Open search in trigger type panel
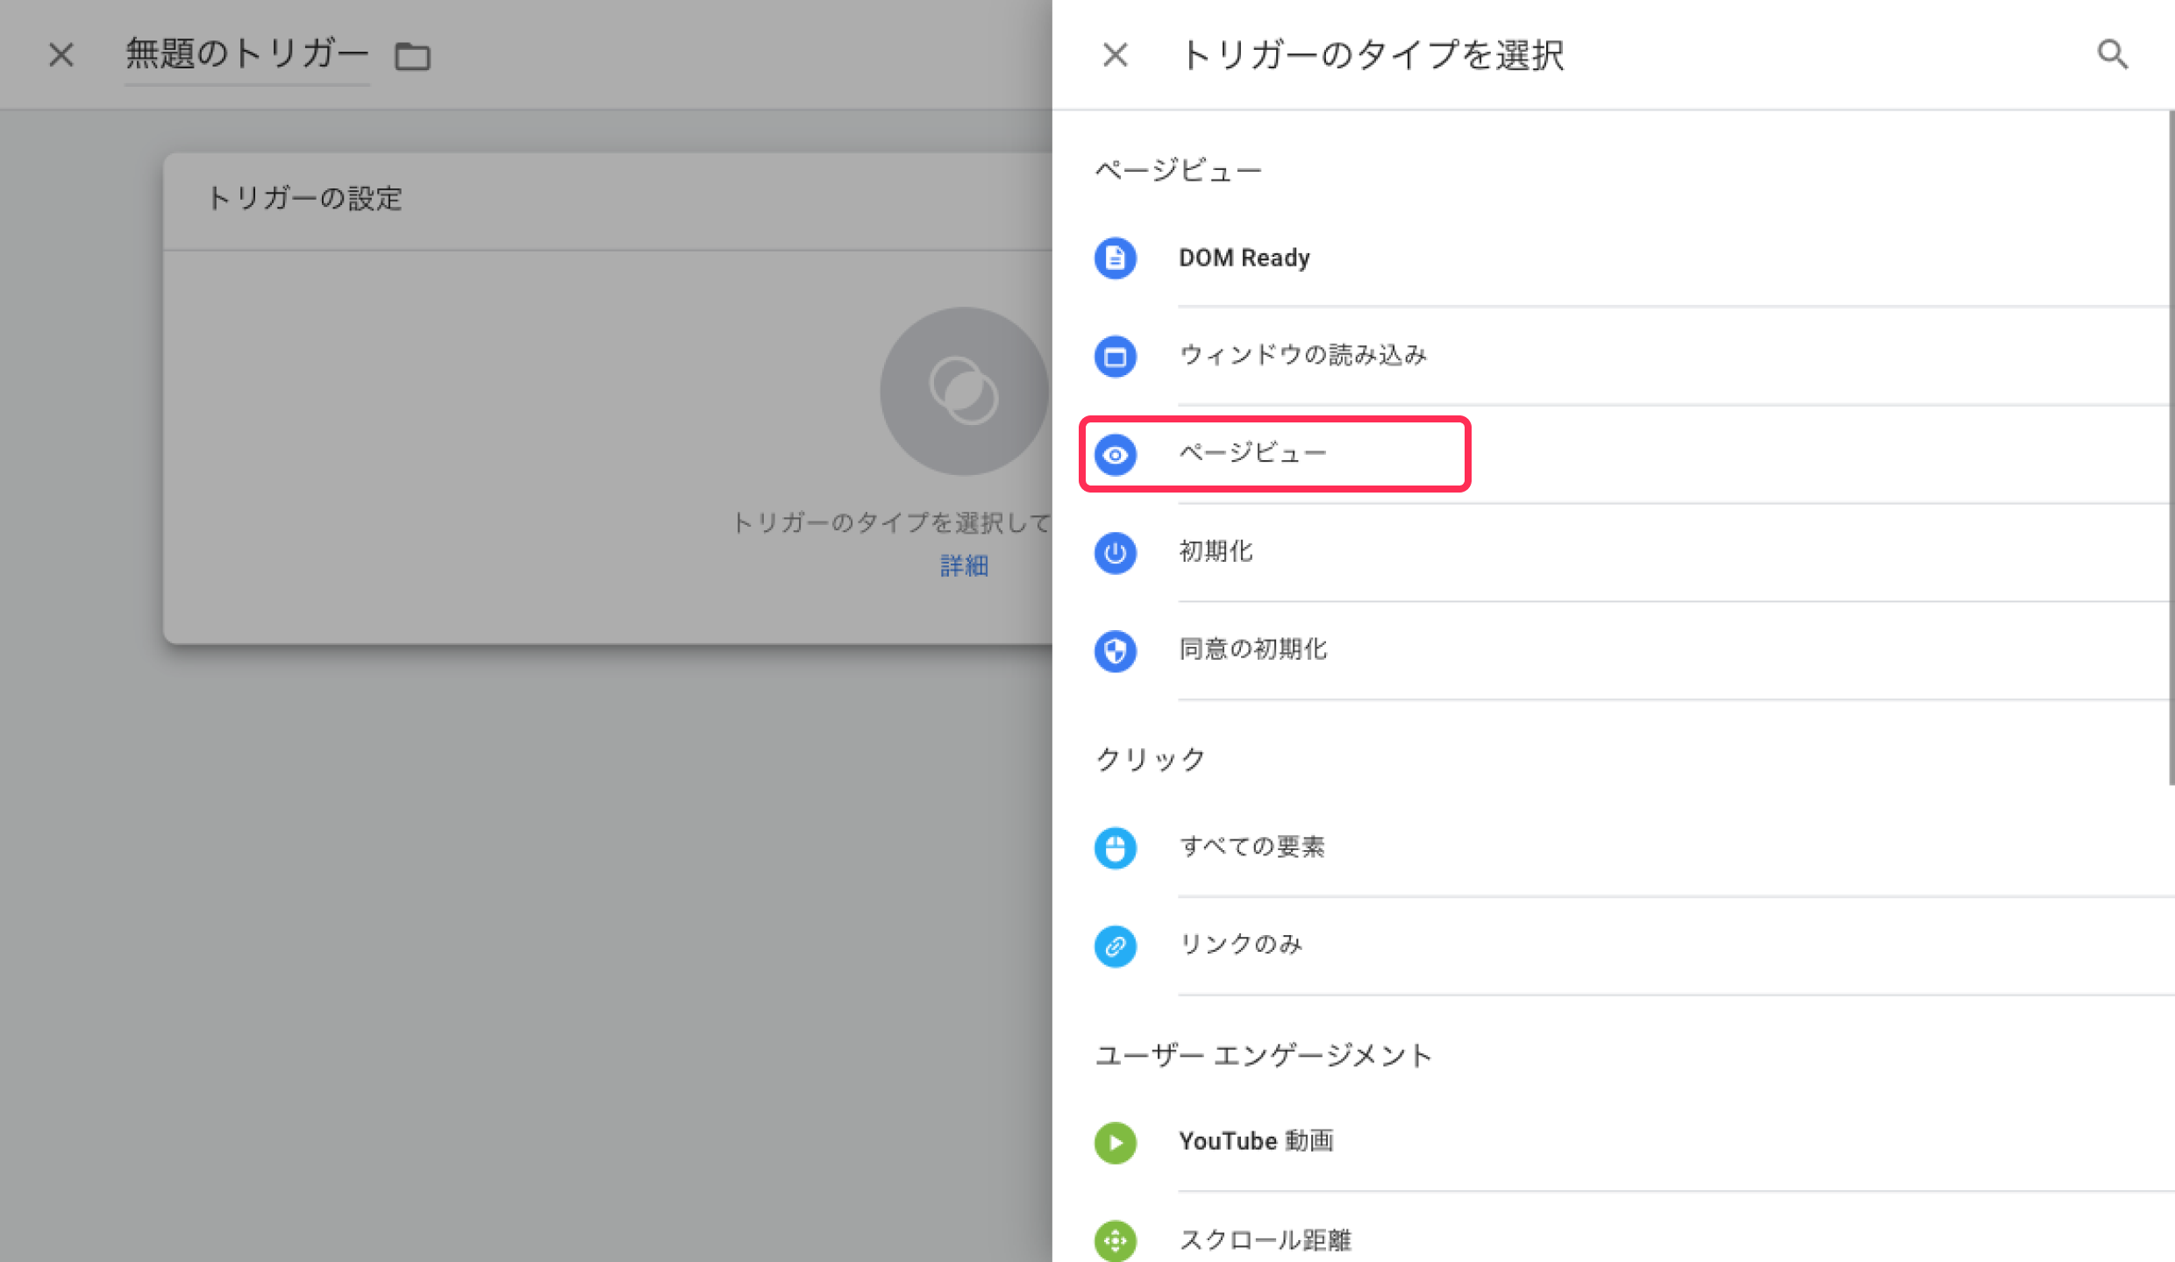The height and width of the screenshot is (1262, 2175). point(2112,54)
